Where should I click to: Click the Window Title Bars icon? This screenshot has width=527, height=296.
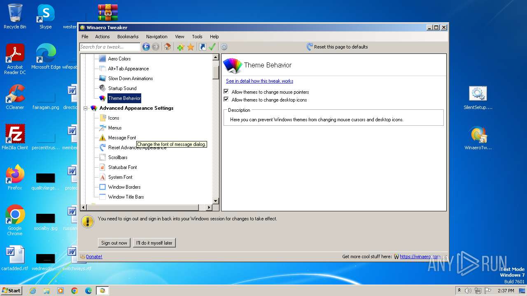coord(103,197)
